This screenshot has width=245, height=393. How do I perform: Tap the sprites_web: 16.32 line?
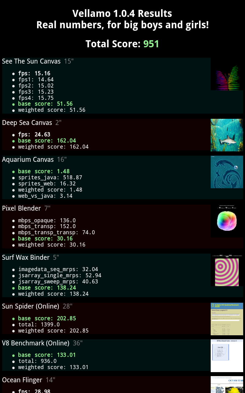click(47, 184)
